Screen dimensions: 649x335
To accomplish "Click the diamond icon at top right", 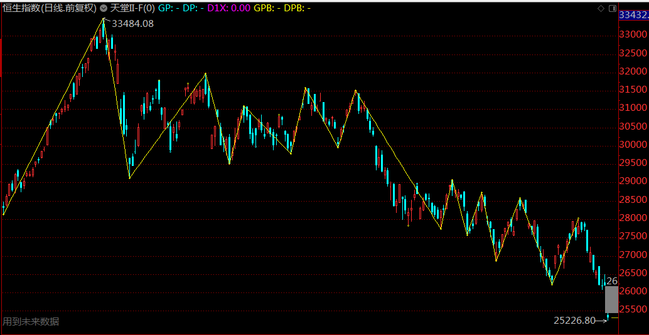I will pos(601,8).
